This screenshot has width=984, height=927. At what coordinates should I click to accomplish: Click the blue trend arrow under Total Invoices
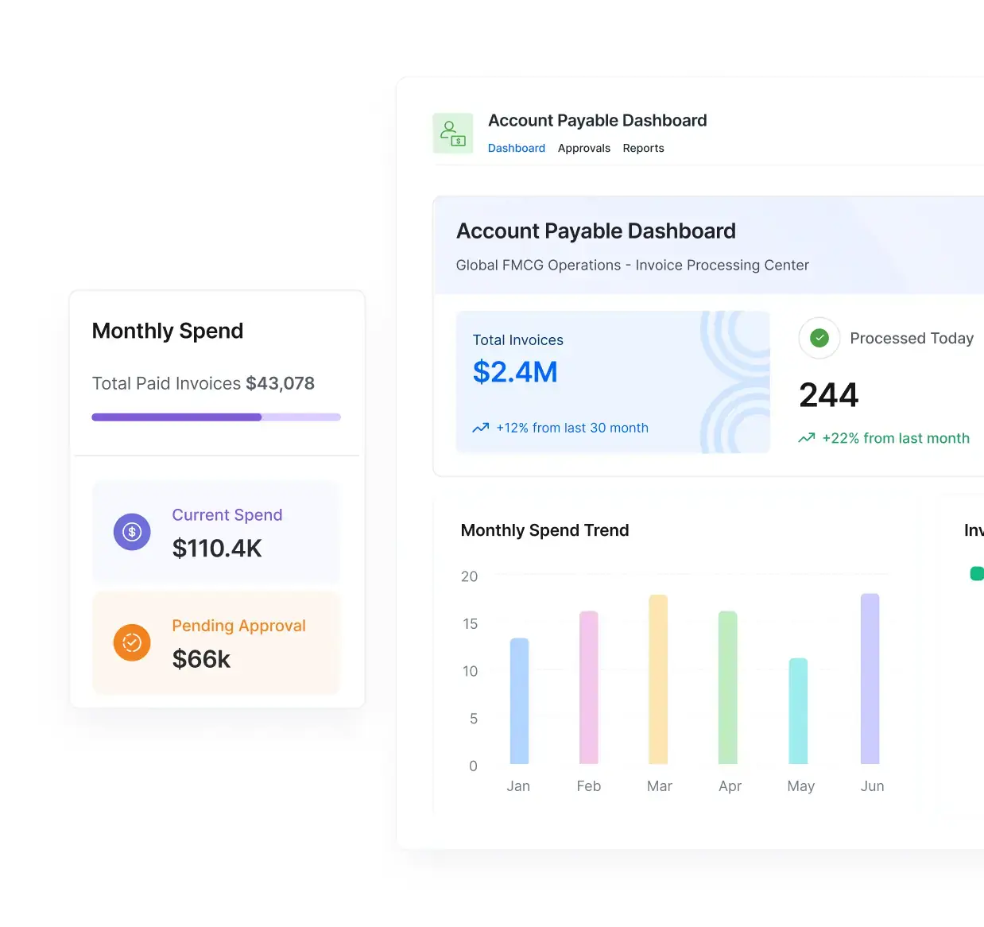(x=480, y=428)
